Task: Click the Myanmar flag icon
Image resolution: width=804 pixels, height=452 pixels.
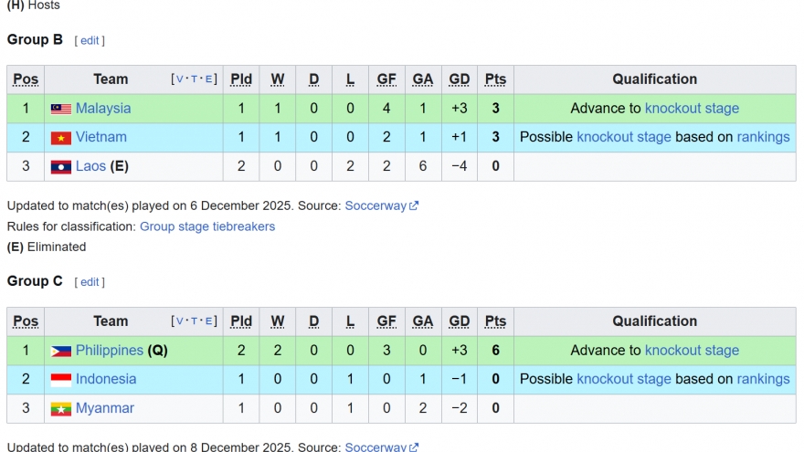Action: (60, 409)
